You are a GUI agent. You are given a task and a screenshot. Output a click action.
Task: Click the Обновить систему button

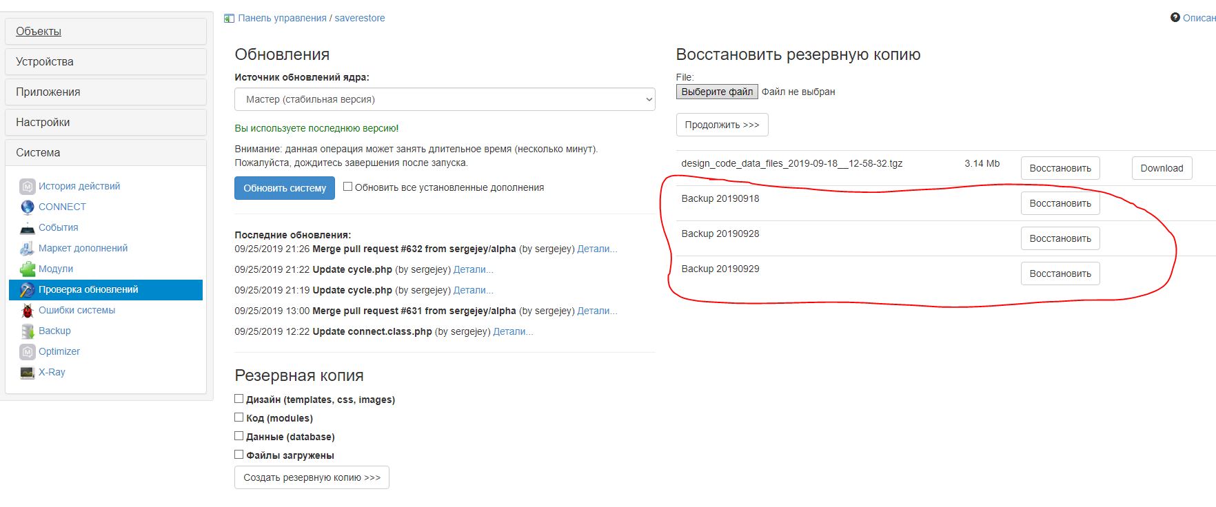[x=284, y=188]
